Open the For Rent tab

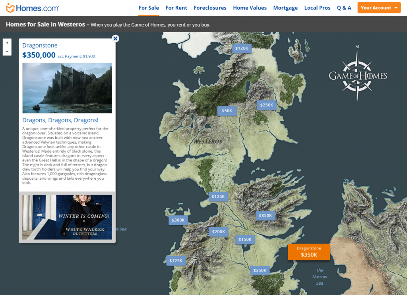[x=176, y=8]
